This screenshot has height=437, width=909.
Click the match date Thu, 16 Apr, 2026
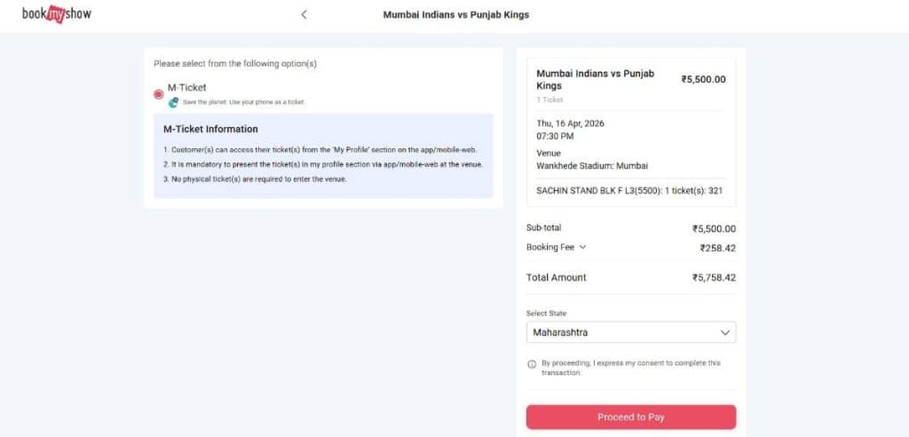(x=570, y=123)
